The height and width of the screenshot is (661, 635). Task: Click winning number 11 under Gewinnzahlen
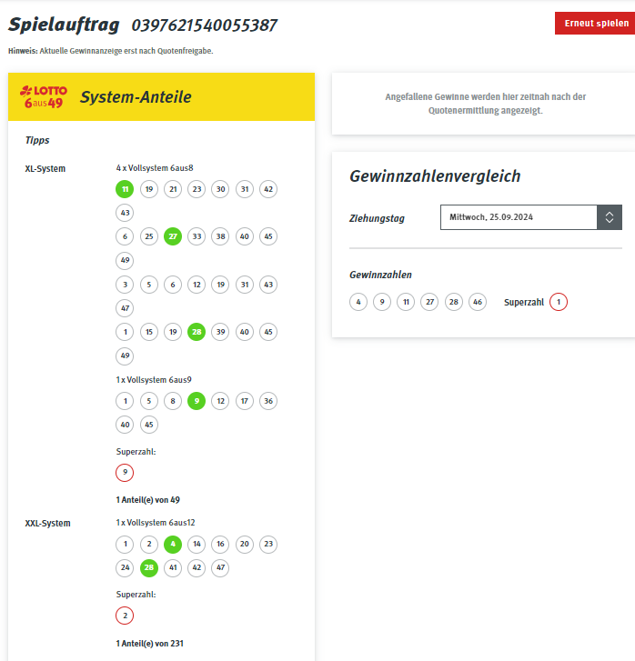(406, 302)
